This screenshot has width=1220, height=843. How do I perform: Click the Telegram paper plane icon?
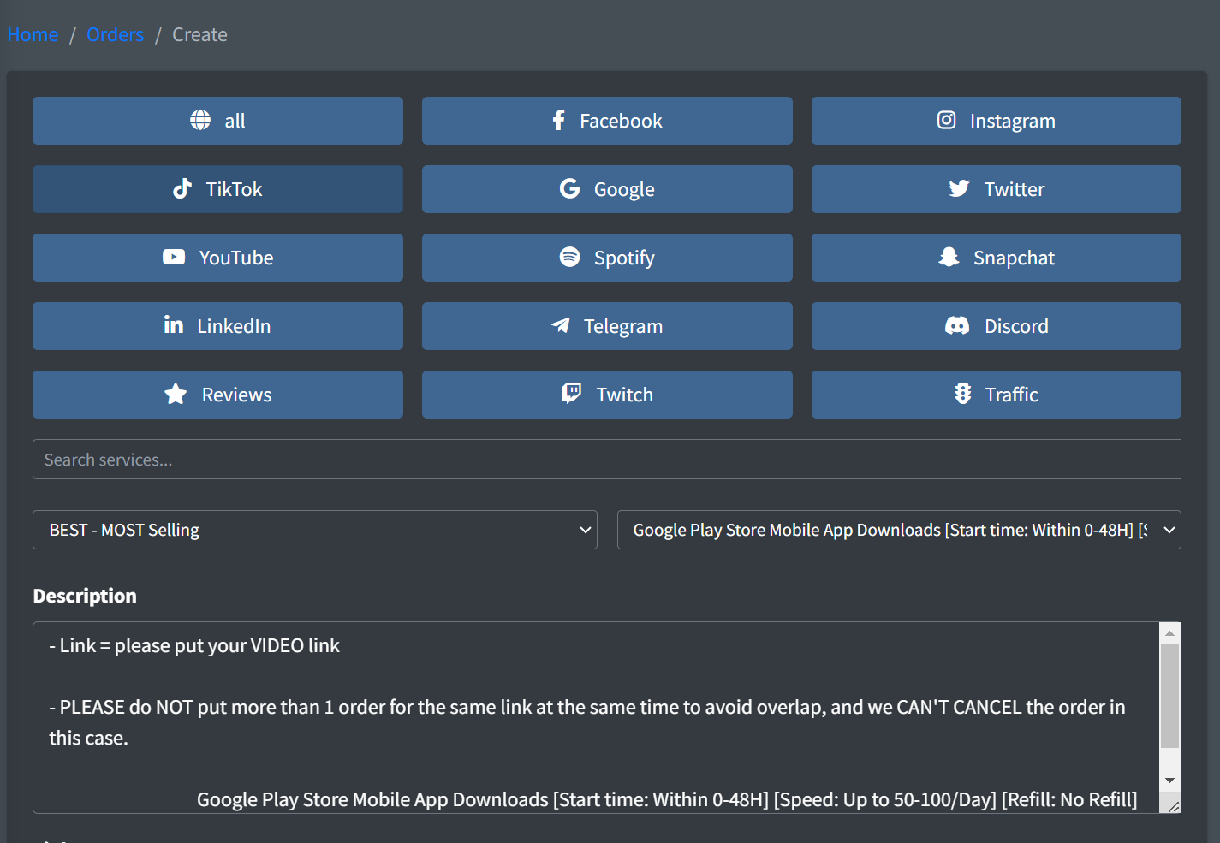click(560, 325)
